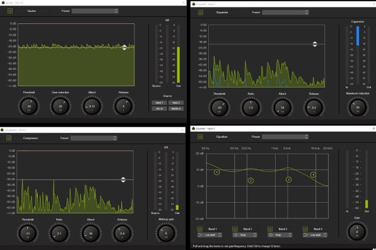Click the Expander Release knob
The height and width of the screenshot is (250, 376).
(x=314, y=107)
